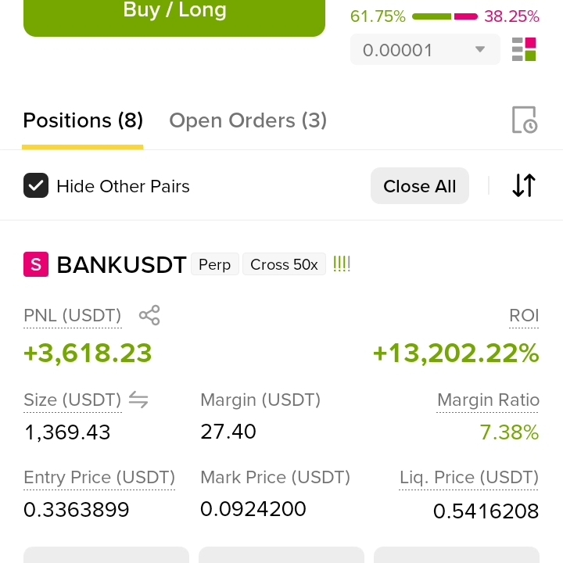This screenshot has width=563, height=563.
Task: Change order book layout icon
Action: pyautogui.click(x=524, y=49)
